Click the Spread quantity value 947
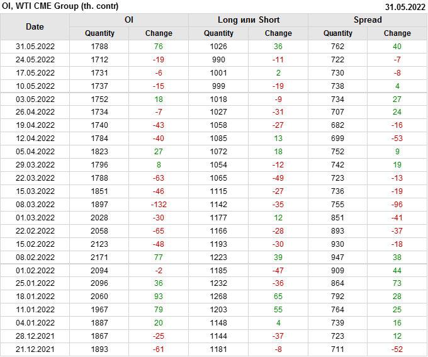Screen dimensions: 428x357 pos(338,258)
